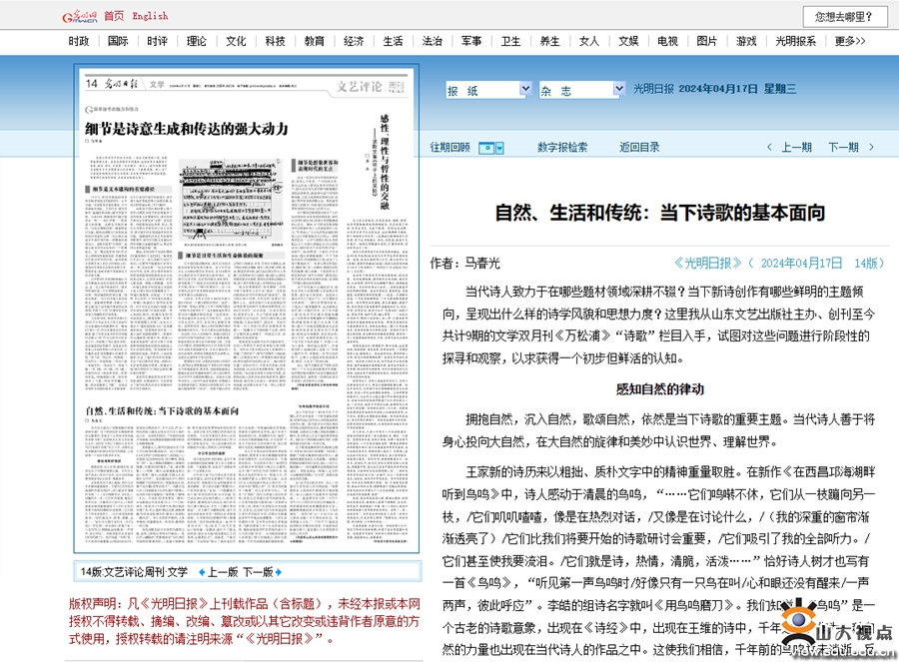This screenshot has width=899, height=662.
Task: Open the 教育 menu item
Action: 315,41
